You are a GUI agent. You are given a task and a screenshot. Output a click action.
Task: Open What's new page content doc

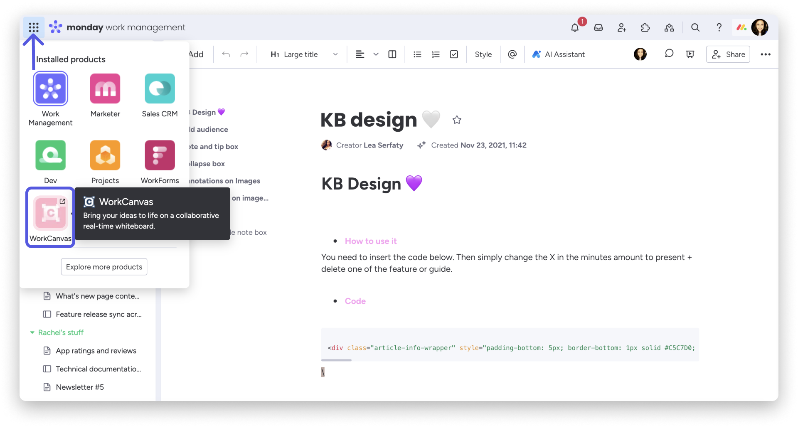point(92,296)
